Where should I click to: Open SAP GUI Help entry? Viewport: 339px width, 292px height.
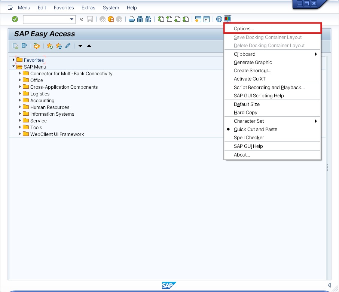tap(272, 146)
